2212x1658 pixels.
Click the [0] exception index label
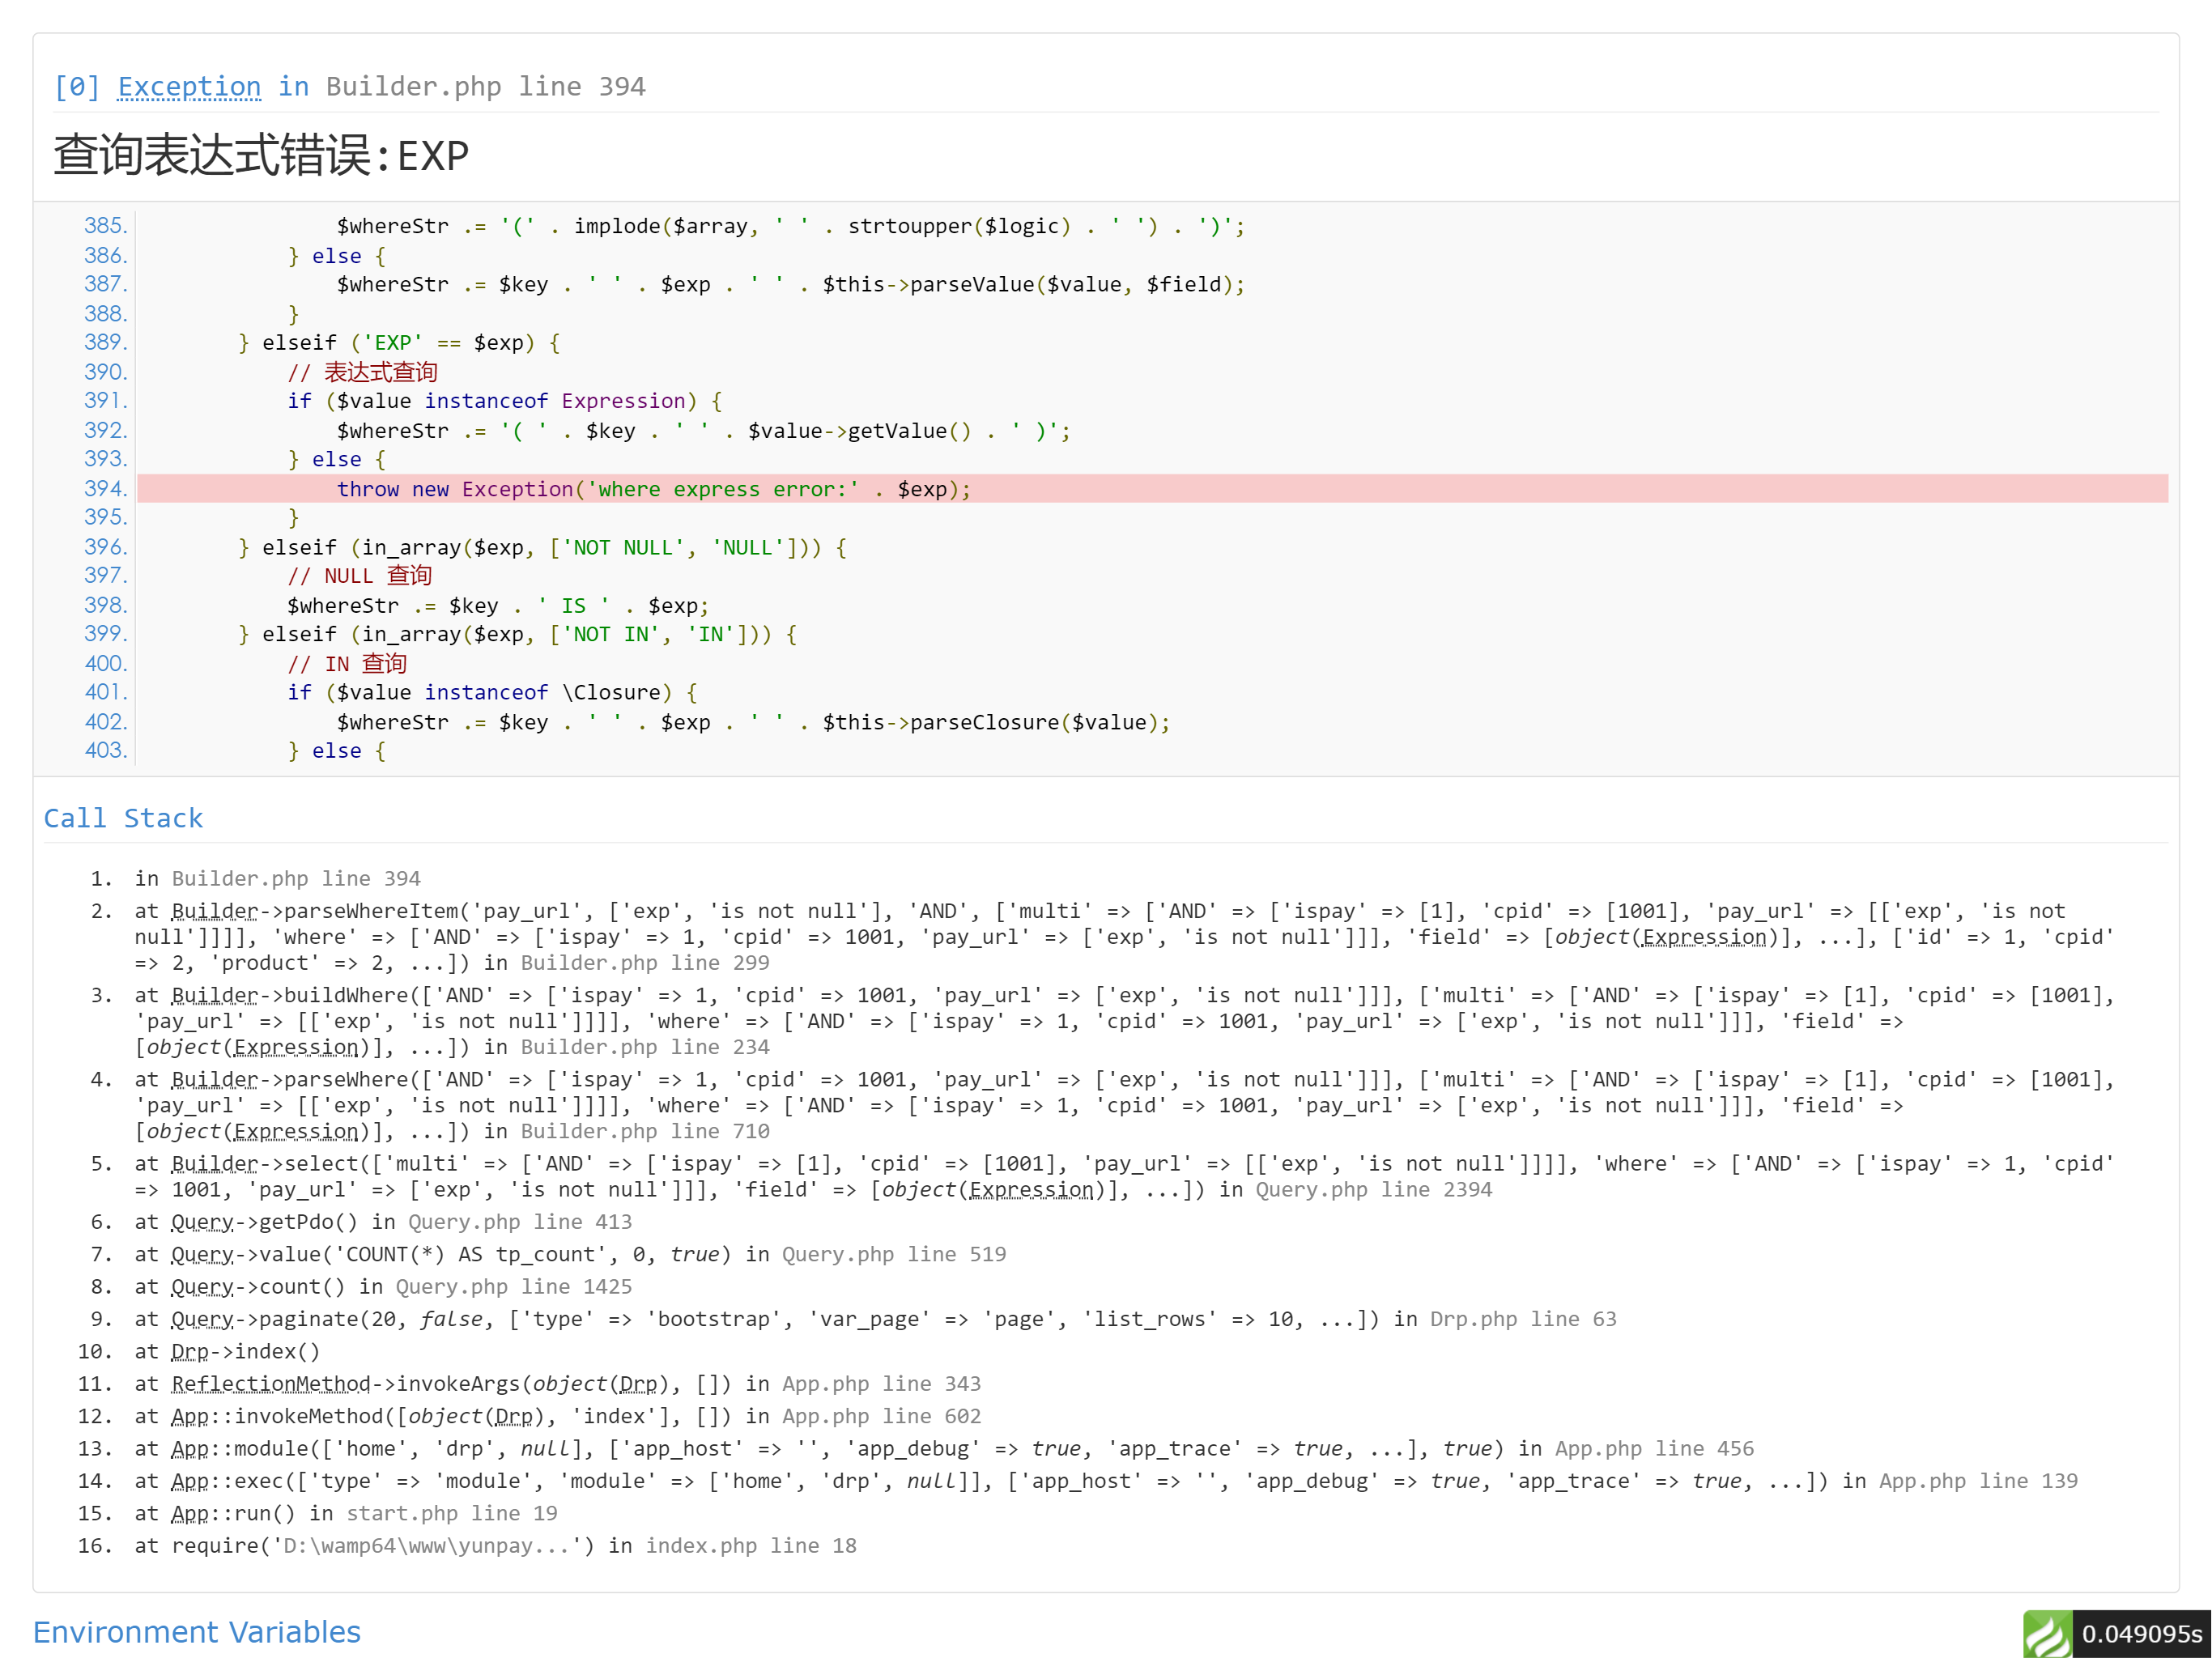pos(77,87)
